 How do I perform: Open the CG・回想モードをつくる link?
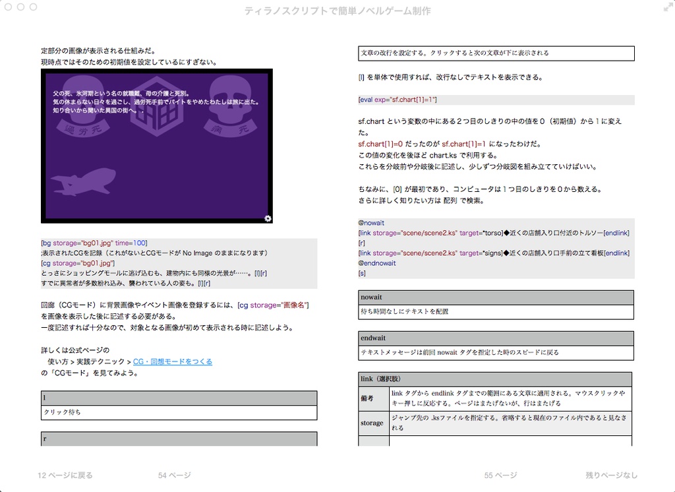pyautogui.click(x=173, y=361)
